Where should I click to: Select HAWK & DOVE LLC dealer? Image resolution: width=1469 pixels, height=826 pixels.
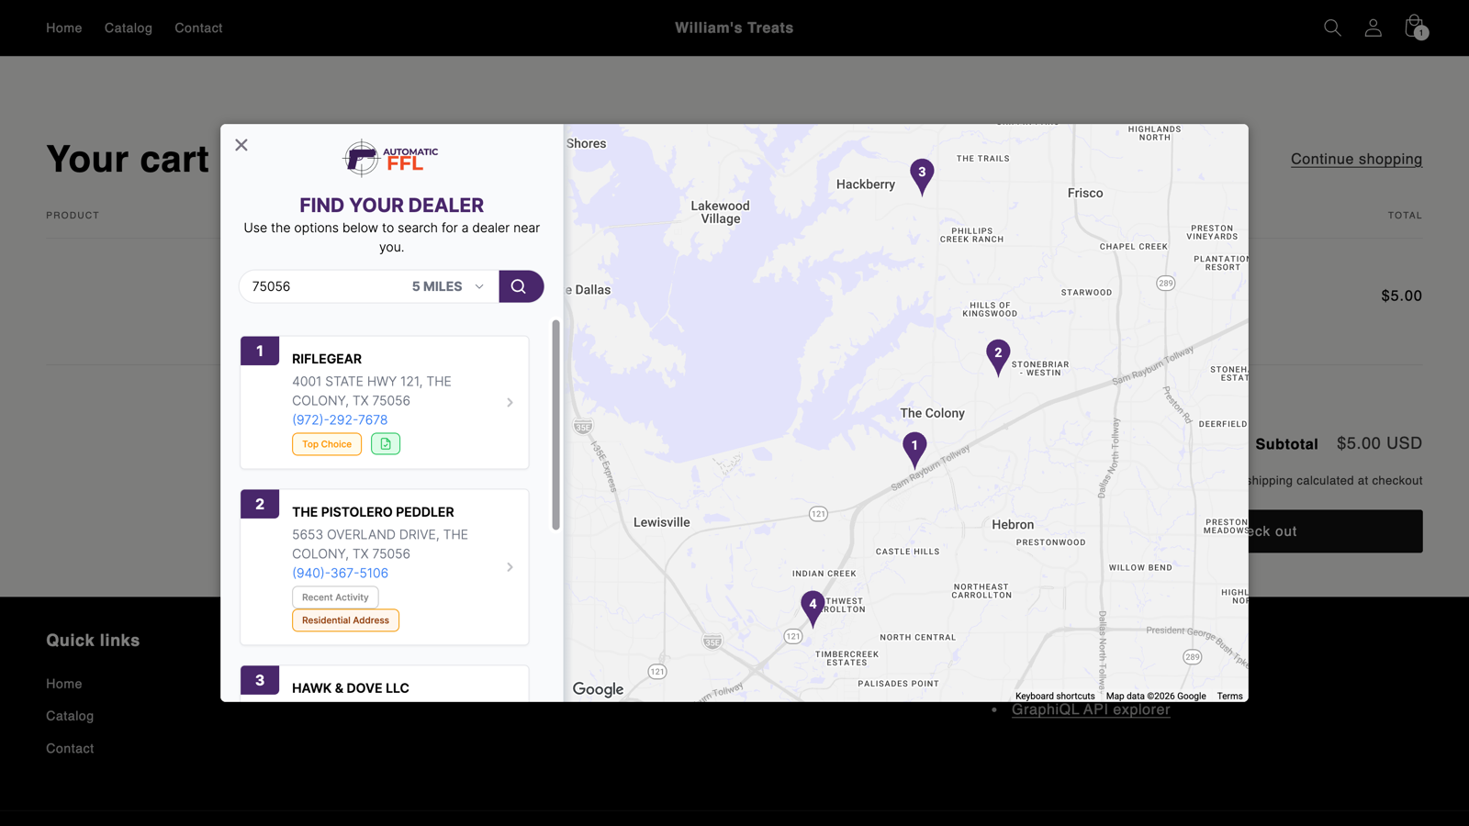click(351, 688)
